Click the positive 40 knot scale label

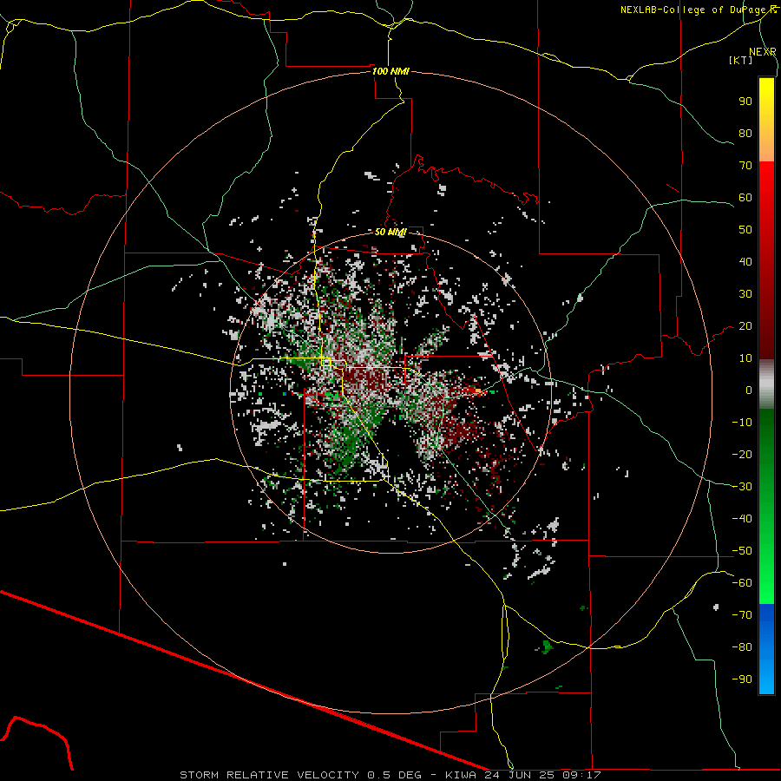tap(745, 262)
